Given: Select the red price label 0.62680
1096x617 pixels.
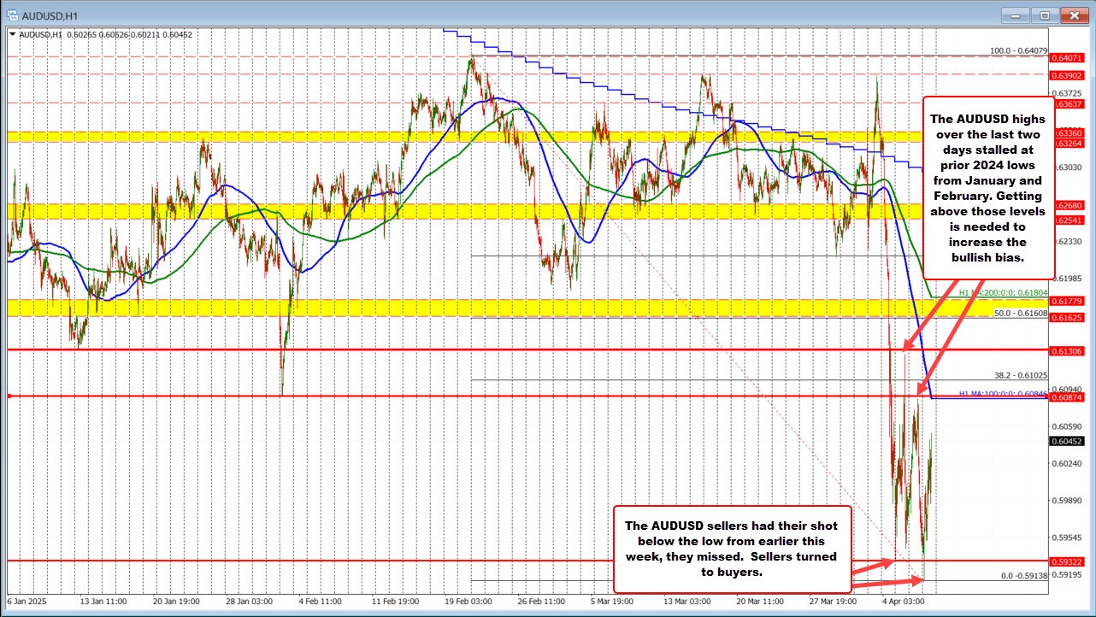Looking at the screenshot, I should [x=1069, y=205].
